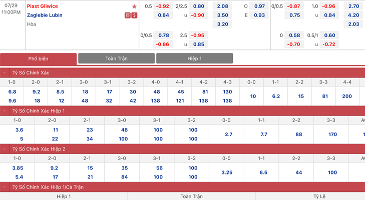Bet full-match correct score 4-3 at 130
Screen dimensions: 365x200
pos(227,92)
